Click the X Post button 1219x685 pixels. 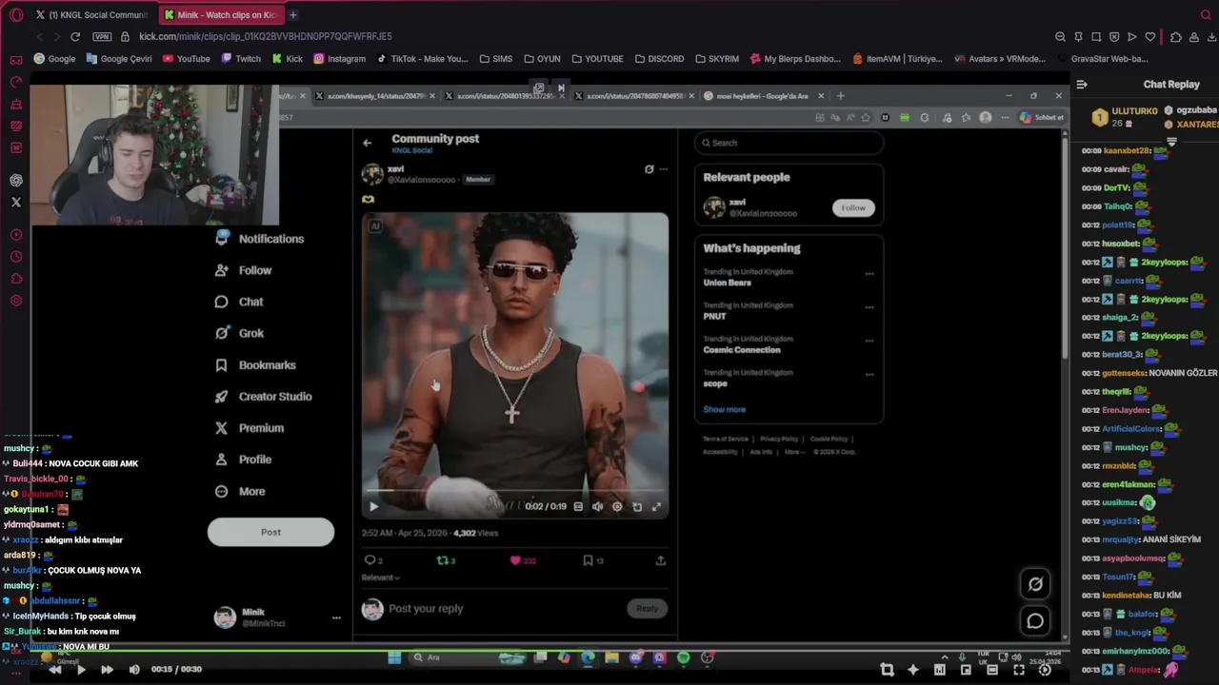pos(270,533)
